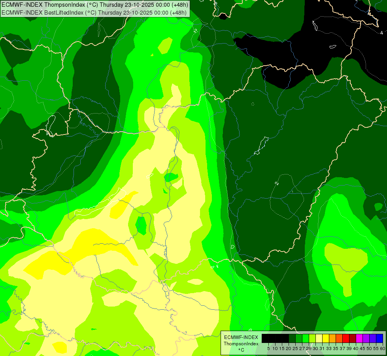Click the dark green 20–25 legend swatch
Viewport: 387px width, 356px height.
292,339
